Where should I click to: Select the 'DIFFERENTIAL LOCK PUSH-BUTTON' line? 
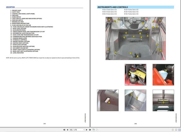[22, 33]
